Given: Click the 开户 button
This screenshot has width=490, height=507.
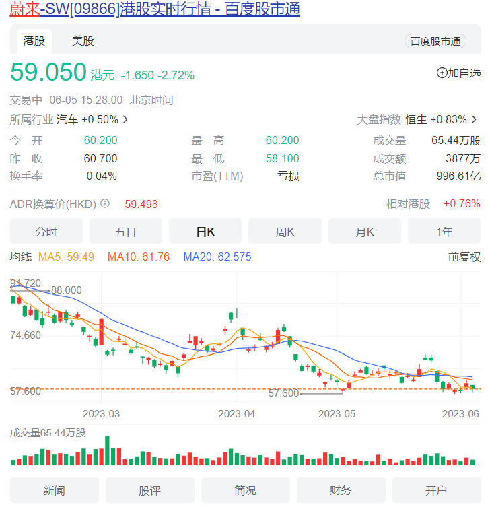Looking at the screenshot, I should point(437,490).
